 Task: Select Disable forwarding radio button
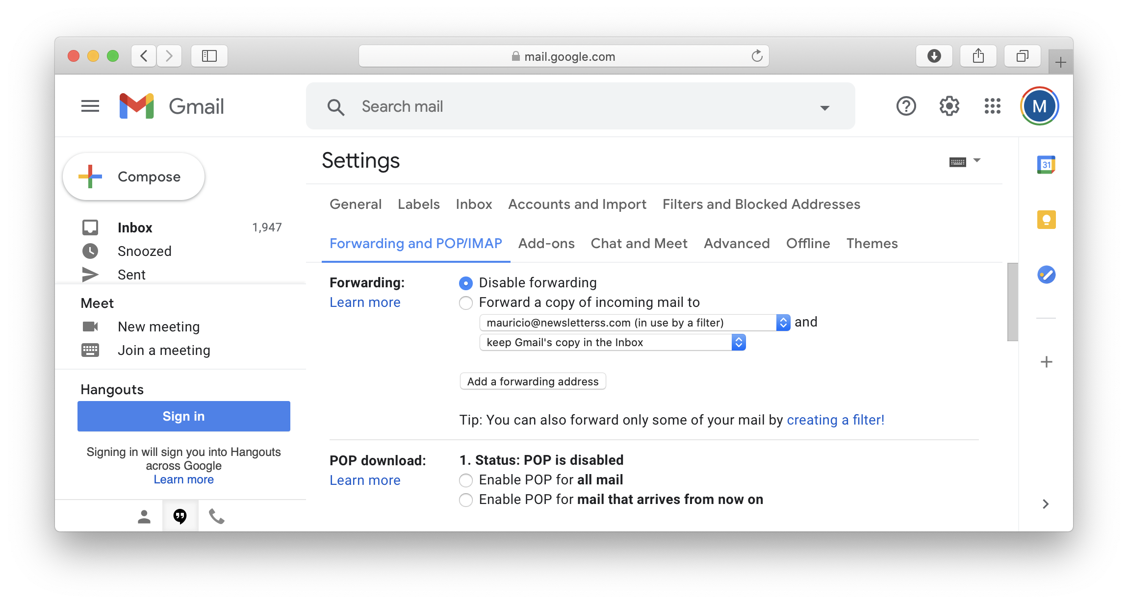click(465, 283)
